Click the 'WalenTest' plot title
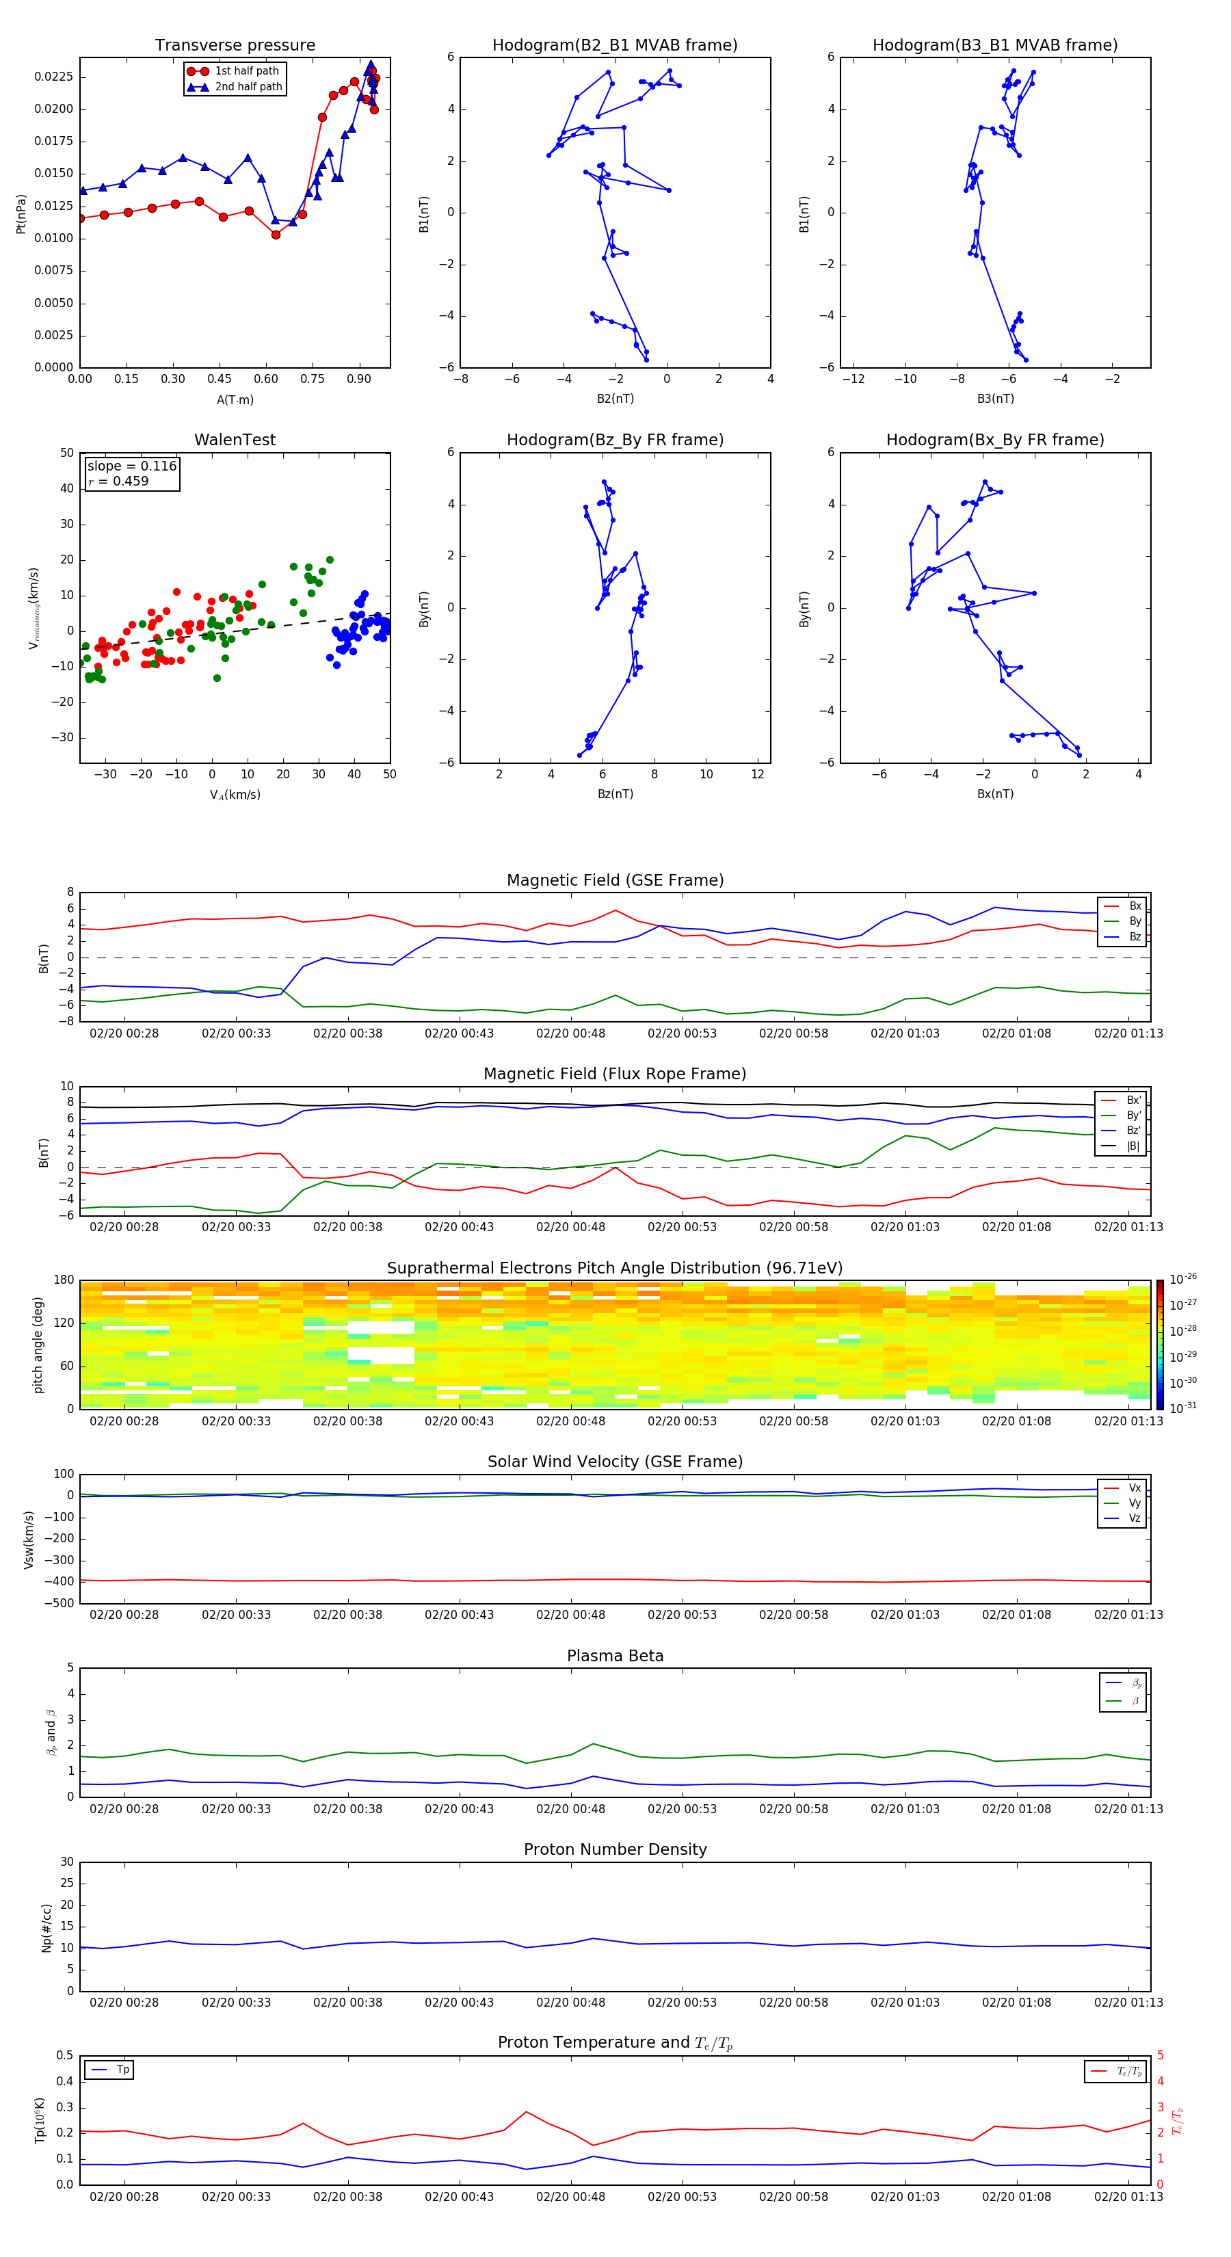Image resolution: width=1231 pixels, height=2257 pixels. [x=235, y=440]
